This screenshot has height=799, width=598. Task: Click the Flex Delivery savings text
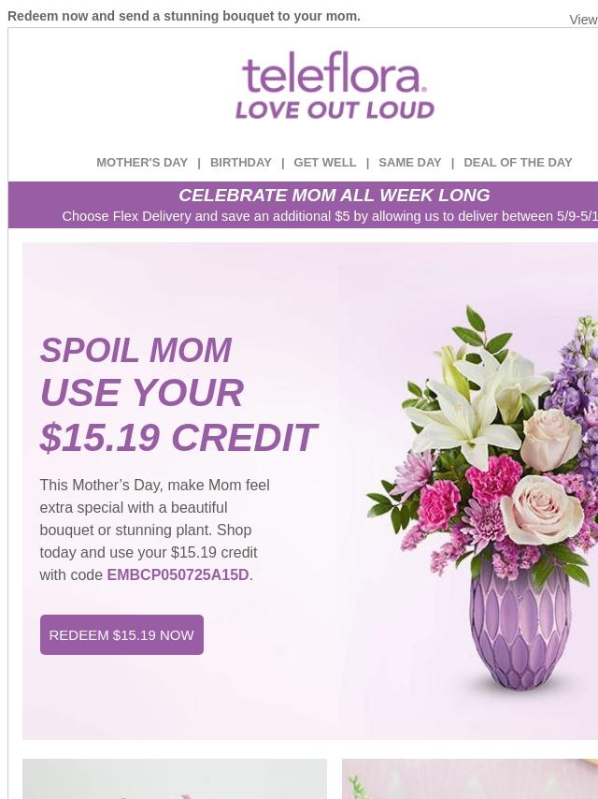pos(330,216)
